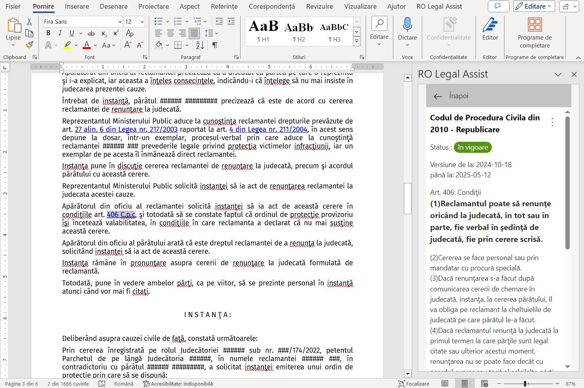Viewport: 584px width, 388px height.
Task: Open the Fișier menu
Action: click(x=13, y=6)
